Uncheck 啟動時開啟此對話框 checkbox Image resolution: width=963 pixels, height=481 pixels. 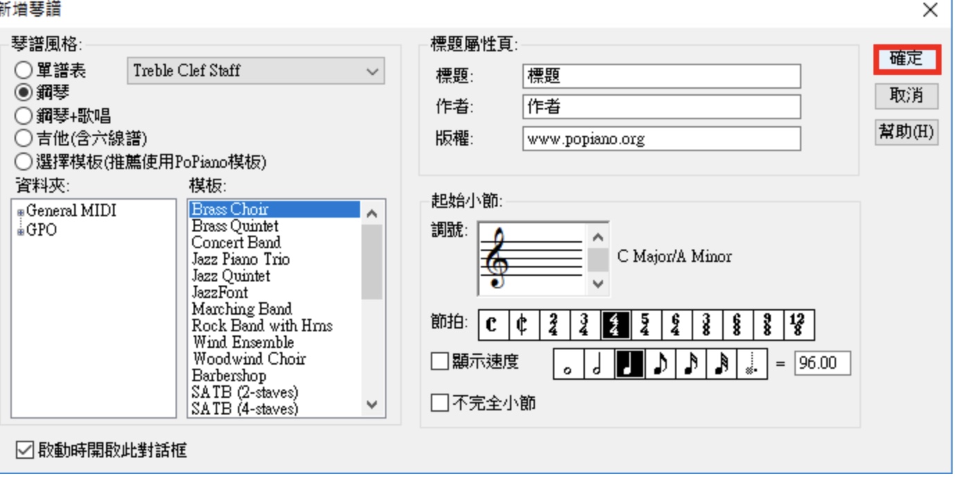click(x=24, y=451)
